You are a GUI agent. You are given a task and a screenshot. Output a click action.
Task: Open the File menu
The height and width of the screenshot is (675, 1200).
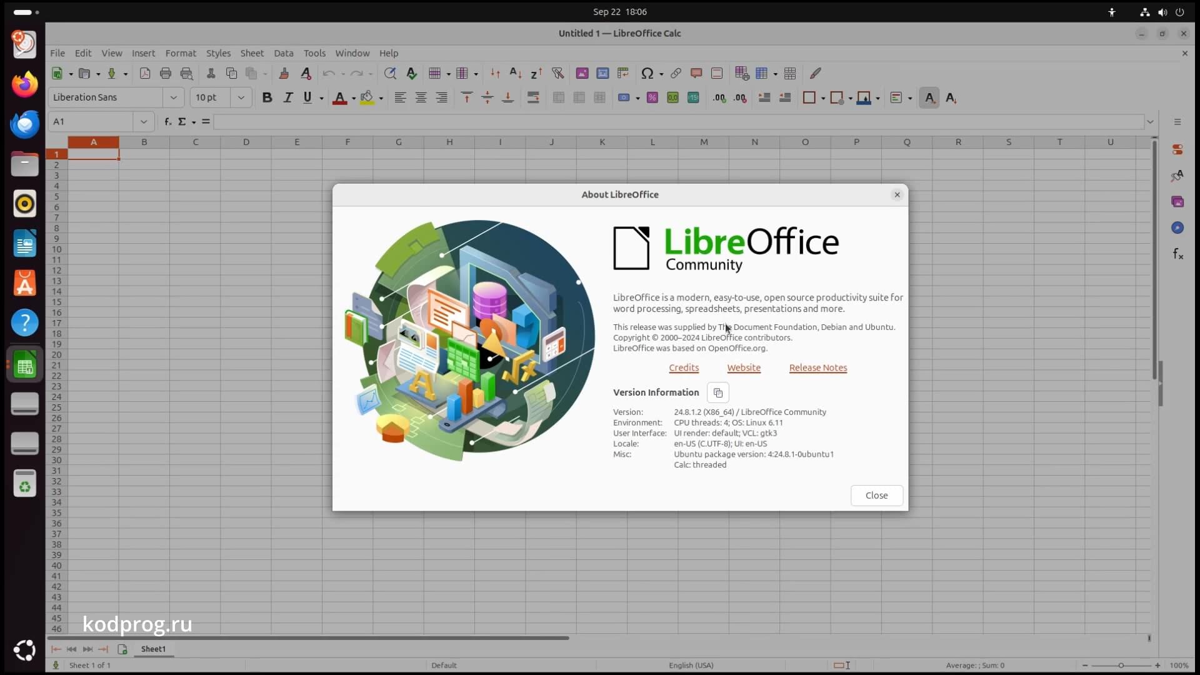tap(57, 53)
